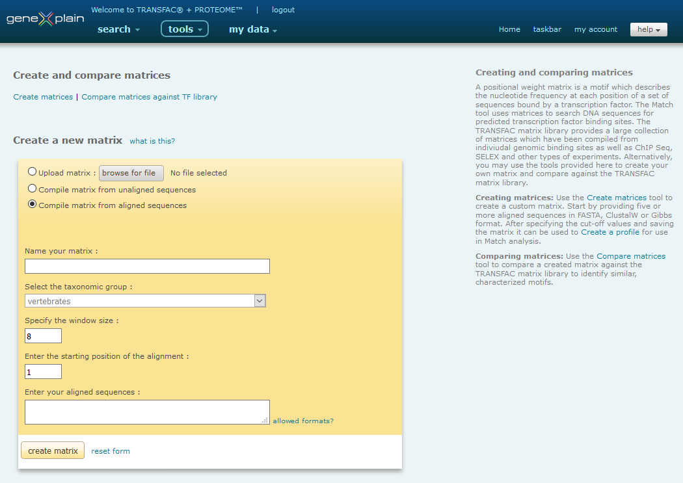Switch to Create matrices section
Viewport: 683px width, 483px height.
(x=43, y=97)
